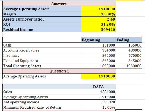Screen dimensions: 145x111
Task: Click Minimum Required Rate of Return label
Action: pyautogui.click(x=42, y=107)
